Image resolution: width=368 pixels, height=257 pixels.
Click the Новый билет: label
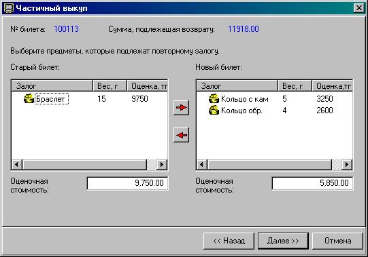218,67
